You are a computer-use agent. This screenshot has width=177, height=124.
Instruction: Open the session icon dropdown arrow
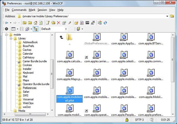(x=82, y=29)
